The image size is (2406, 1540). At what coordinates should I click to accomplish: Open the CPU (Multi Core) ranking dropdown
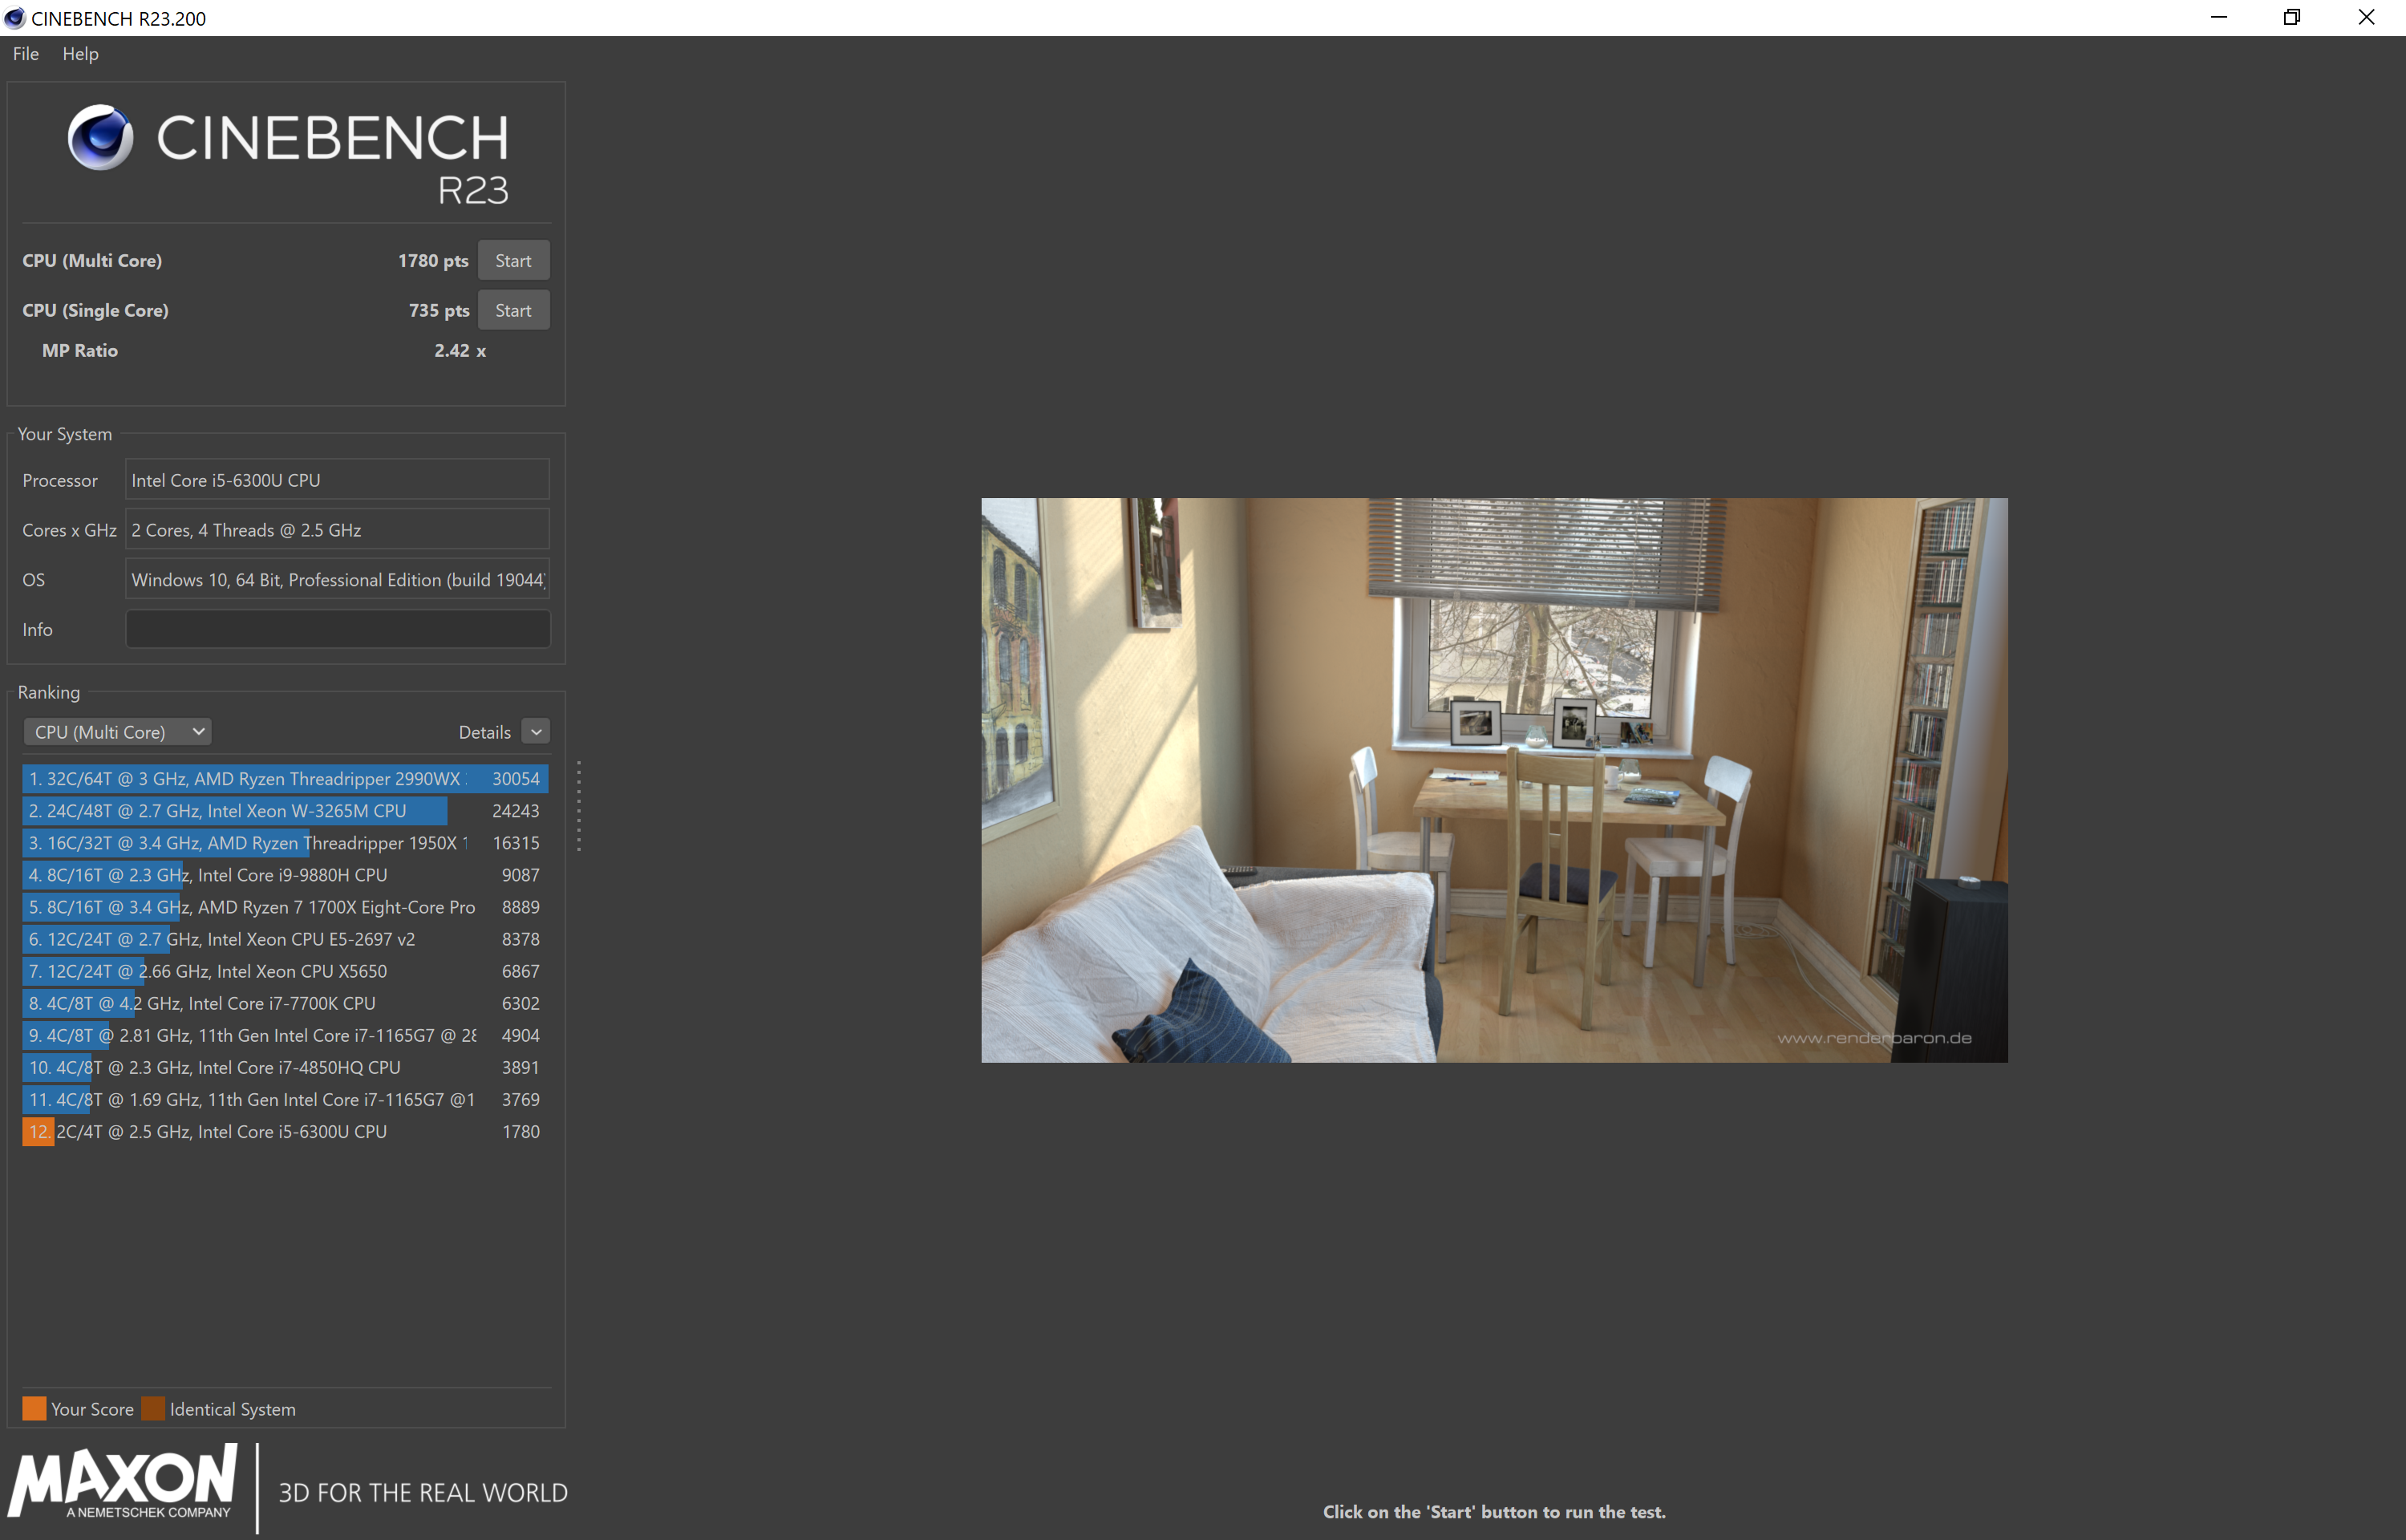click(x=117, y=732)
